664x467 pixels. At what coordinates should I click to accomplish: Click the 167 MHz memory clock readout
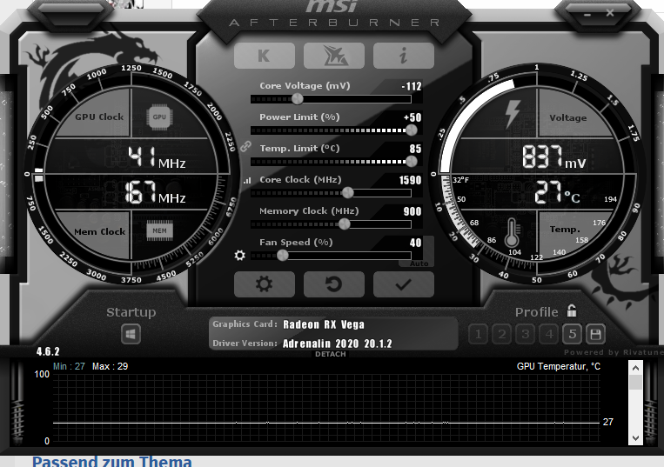coord(155,192)
